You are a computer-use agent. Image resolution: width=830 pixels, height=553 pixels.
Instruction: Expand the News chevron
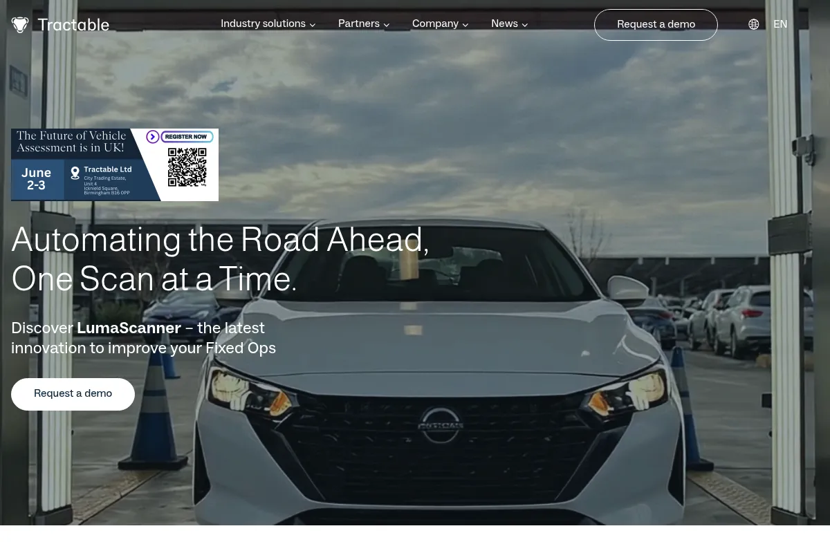point(525,25)
